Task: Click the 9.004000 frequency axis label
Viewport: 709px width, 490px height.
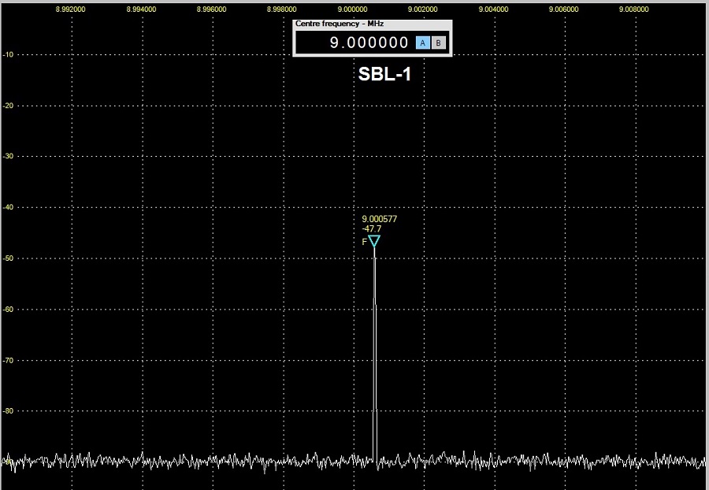Action: coord(494,9)
